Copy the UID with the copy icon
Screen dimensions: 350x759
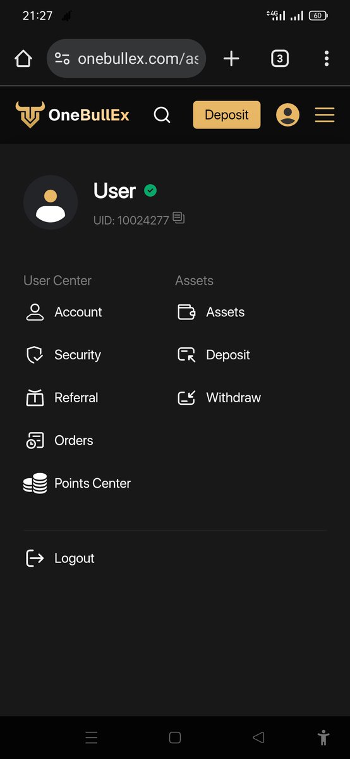pyautogui.click(x=179, y=218)
